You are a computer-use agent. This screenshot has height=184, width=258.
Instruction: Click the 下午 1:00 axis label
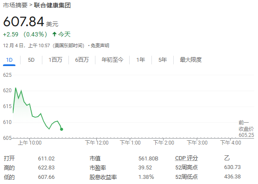click(x=130, y=143)
